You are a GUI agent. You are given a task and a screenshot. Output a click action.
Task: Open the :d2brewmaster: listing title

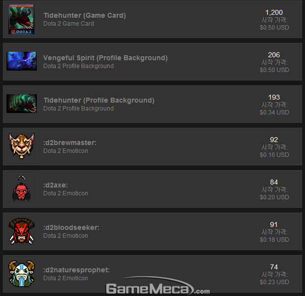tap(70, 143)
